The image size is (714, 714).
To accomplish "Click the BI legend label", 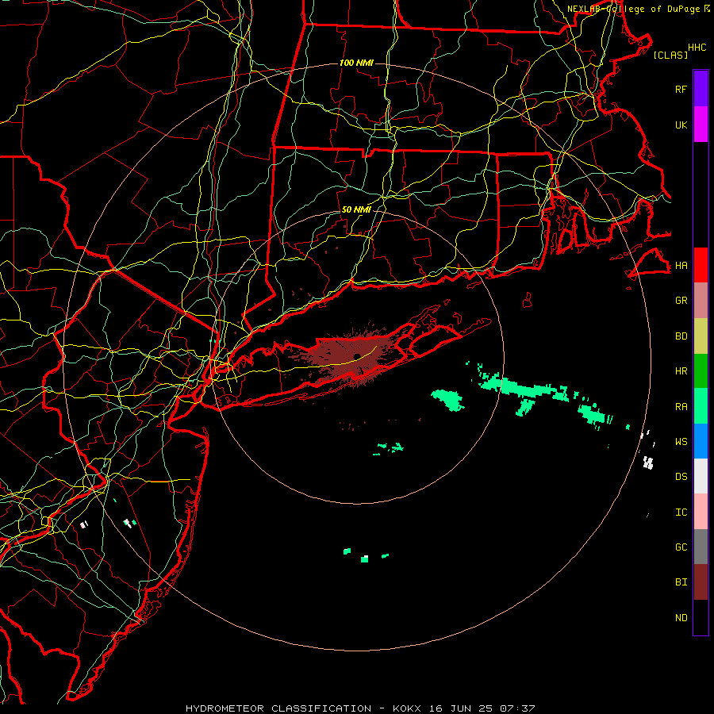I will [x=681, y=582].
